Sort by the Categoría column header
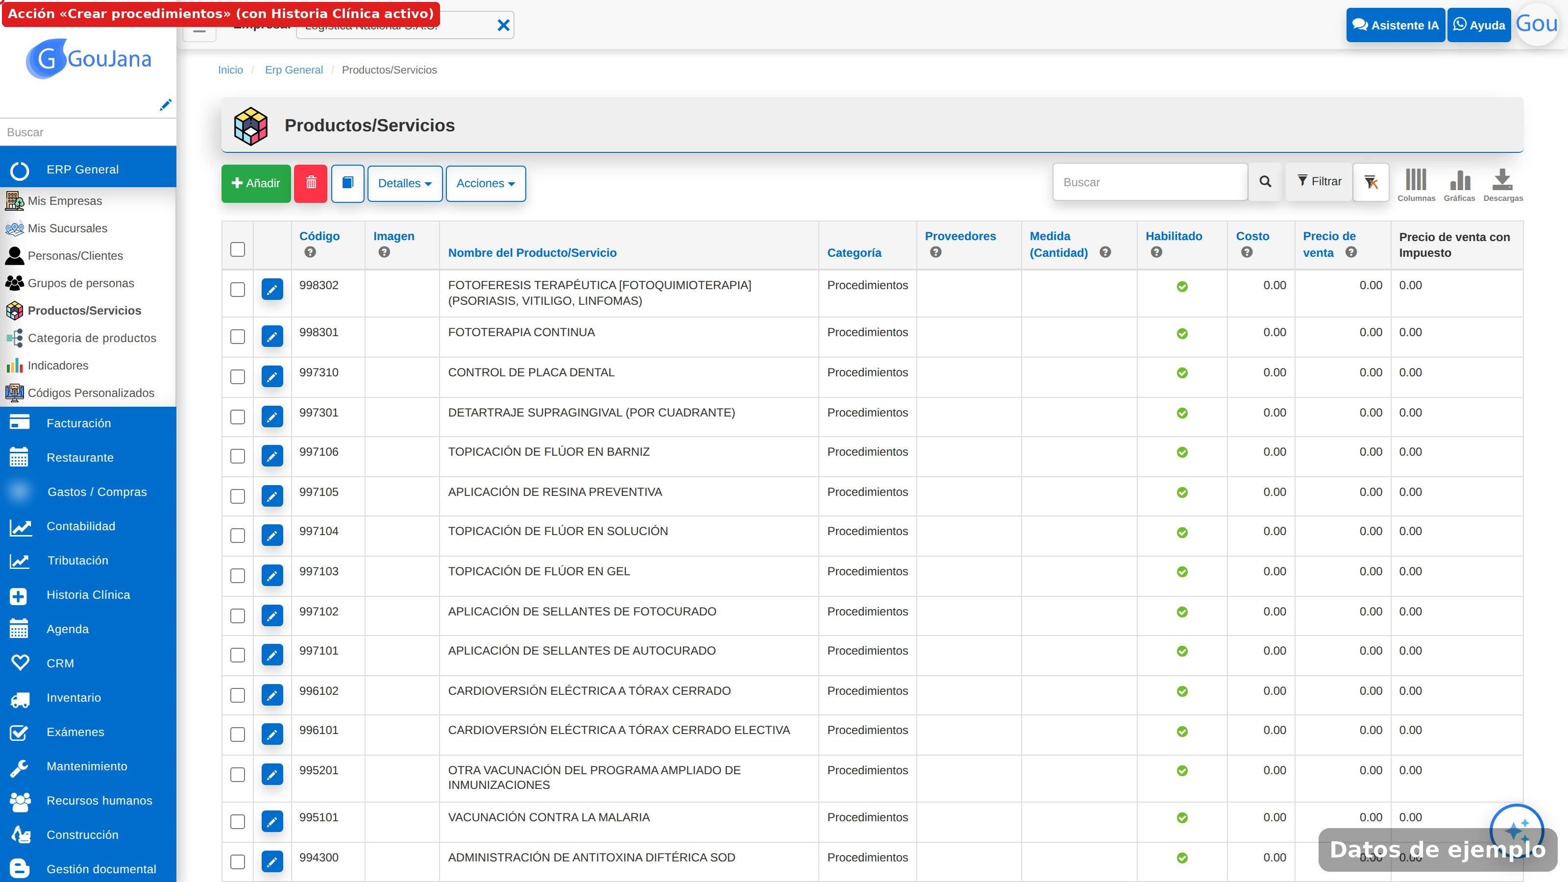The height and width of the screenshot is (882, 1568). pyautogui.click(x=854, y=253)
